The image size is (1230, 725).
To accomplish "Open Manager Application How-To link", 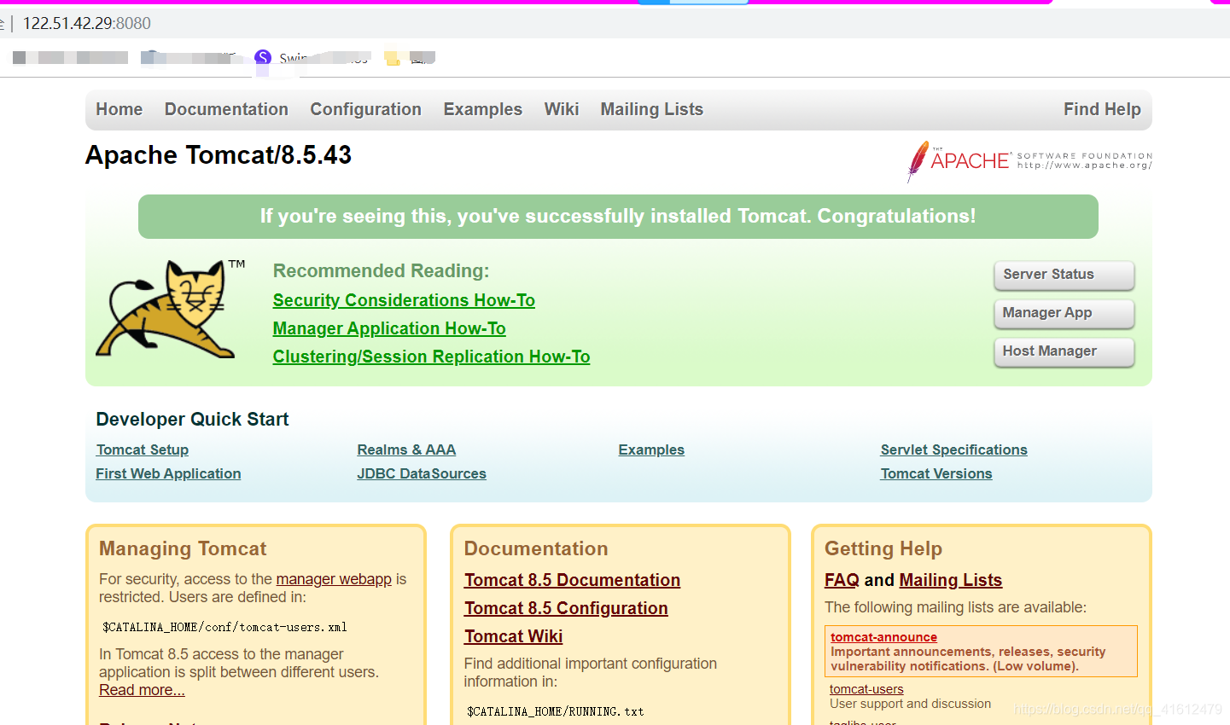I will (x=389, y=328).
